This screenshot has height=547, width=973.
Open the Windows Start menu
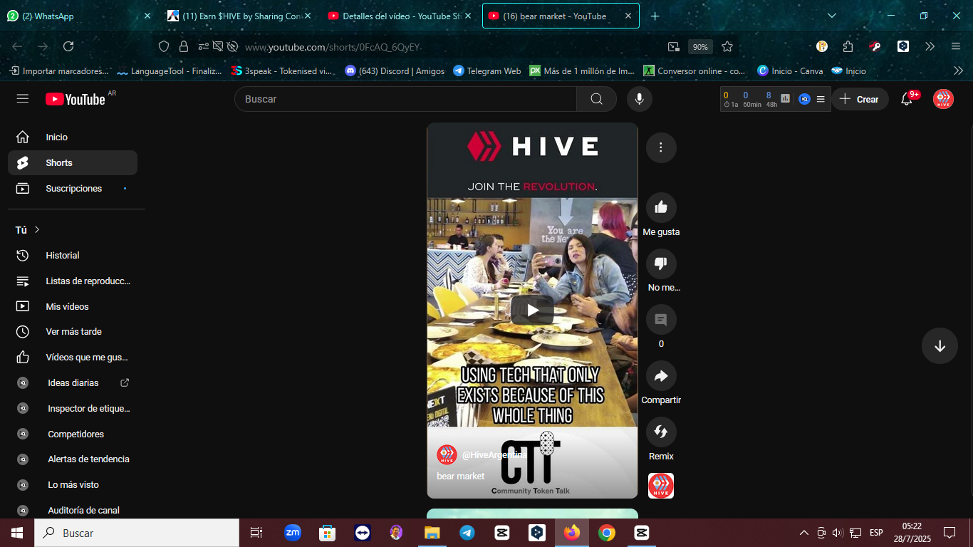point(17,533)
